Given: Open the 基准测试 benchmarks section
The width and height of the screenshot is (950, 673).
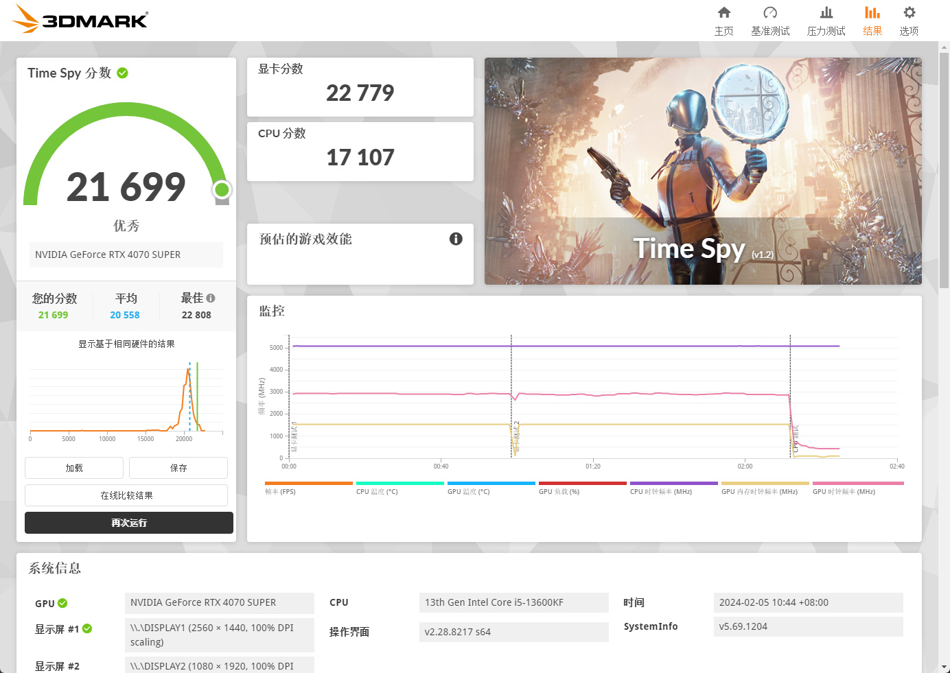Looking at the screenshot, I should pyautogui.click(x=770, y=21).
